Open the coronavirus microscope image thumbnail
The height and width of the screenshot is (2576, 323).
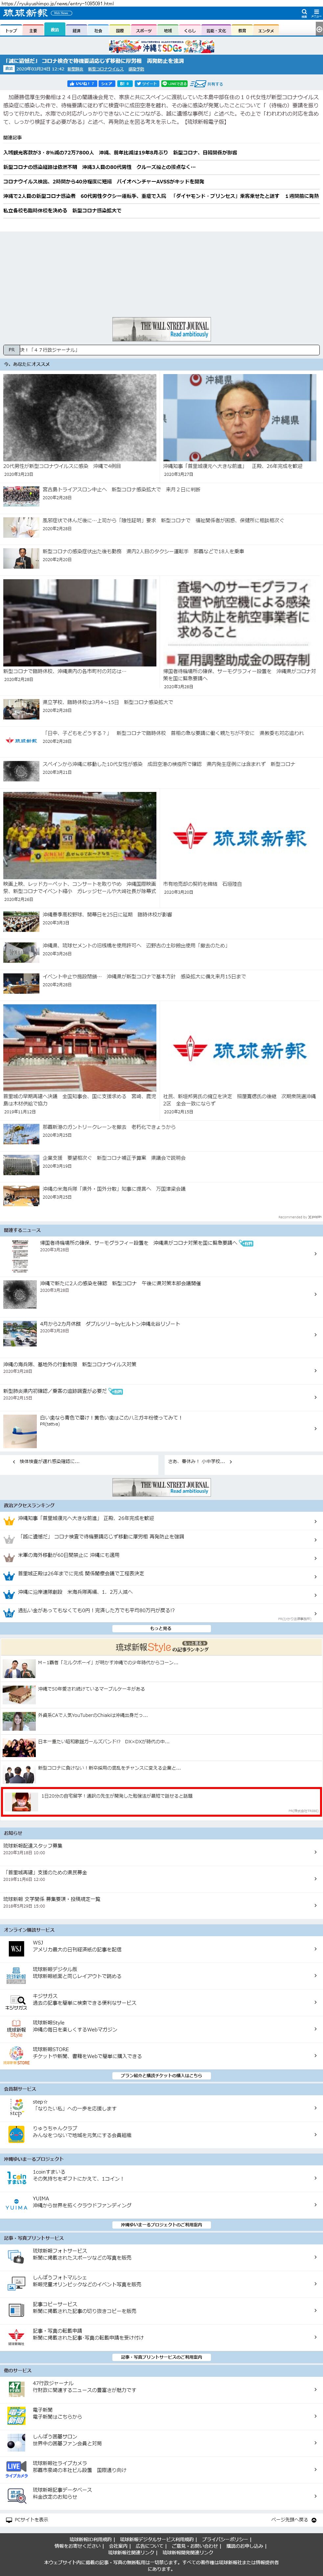click(80, 418)
